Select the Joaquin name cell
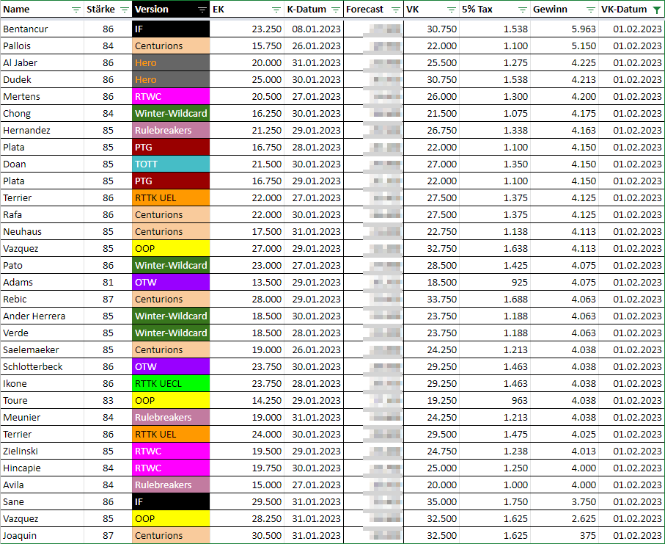Image resolution: width=665 pixels, height=544 pixels. tap(42, 535)
